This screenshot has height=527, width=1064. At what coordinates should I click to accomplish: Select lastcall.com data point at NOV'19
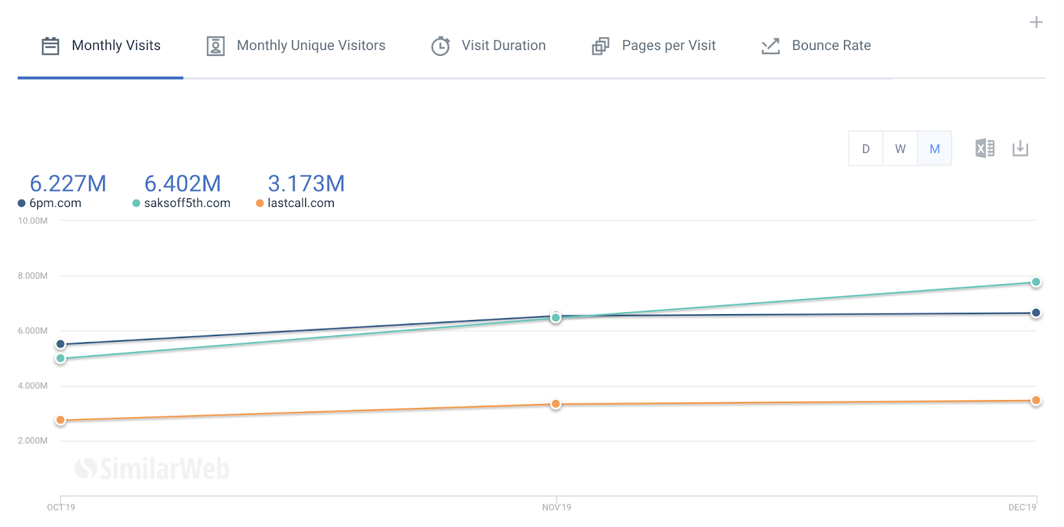[x=556, y=404]
